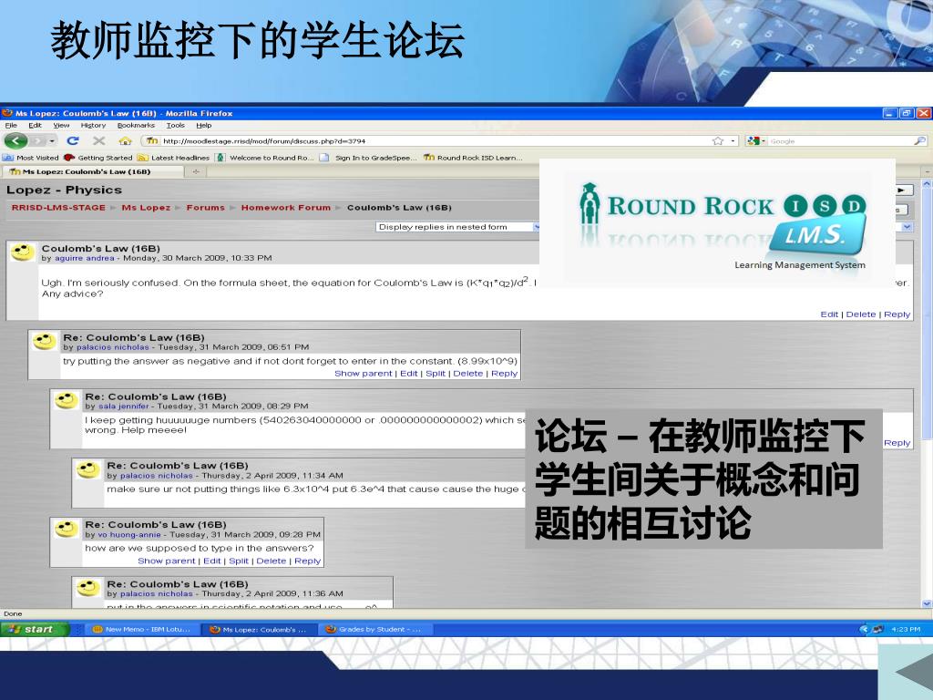Click the Google search field
933x700 pixels.
840,141
